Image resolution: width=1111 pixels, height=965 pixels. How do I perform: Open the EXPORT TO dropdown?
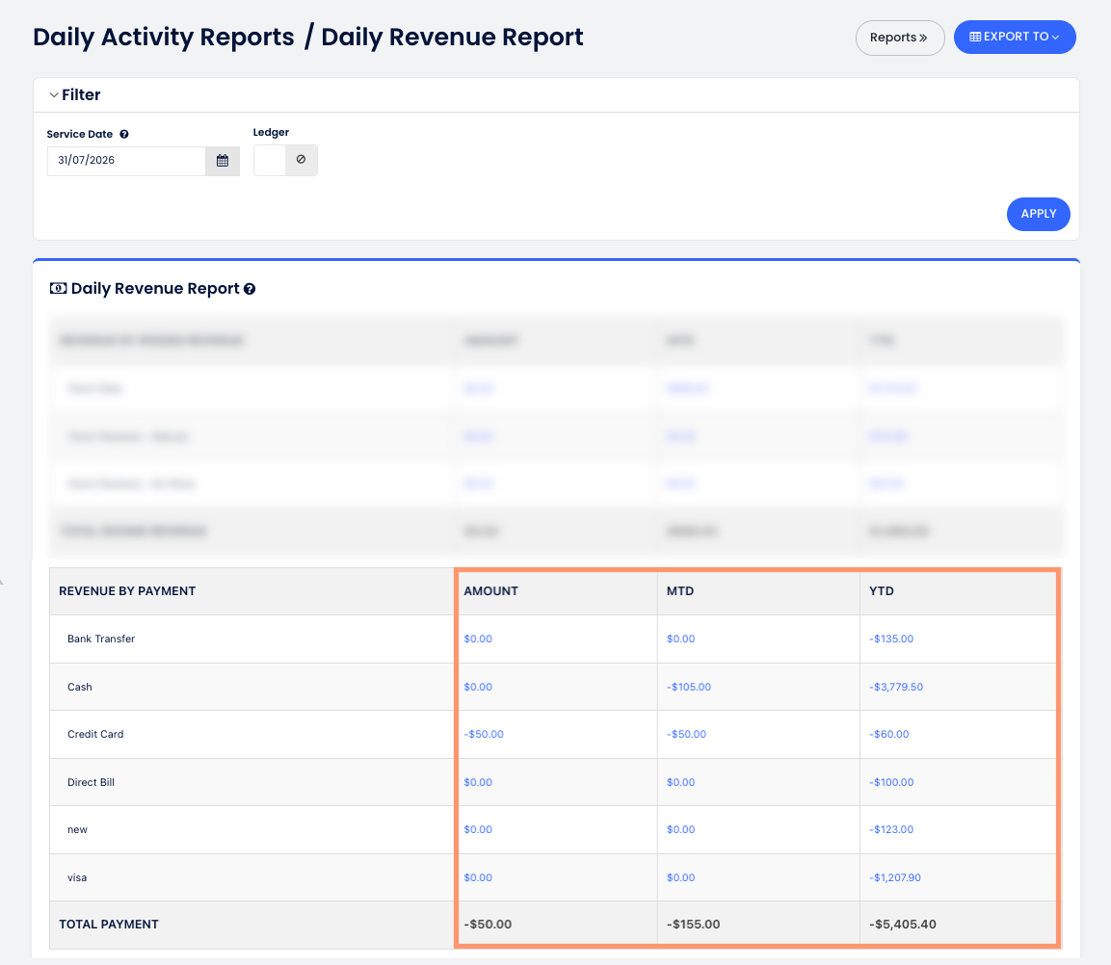pyautogui.click(x=1015, y=37)
